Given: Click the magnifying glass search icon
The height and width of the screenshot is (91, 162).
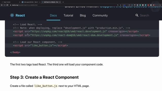Looking at the screenshot, I should click(137, 15).
